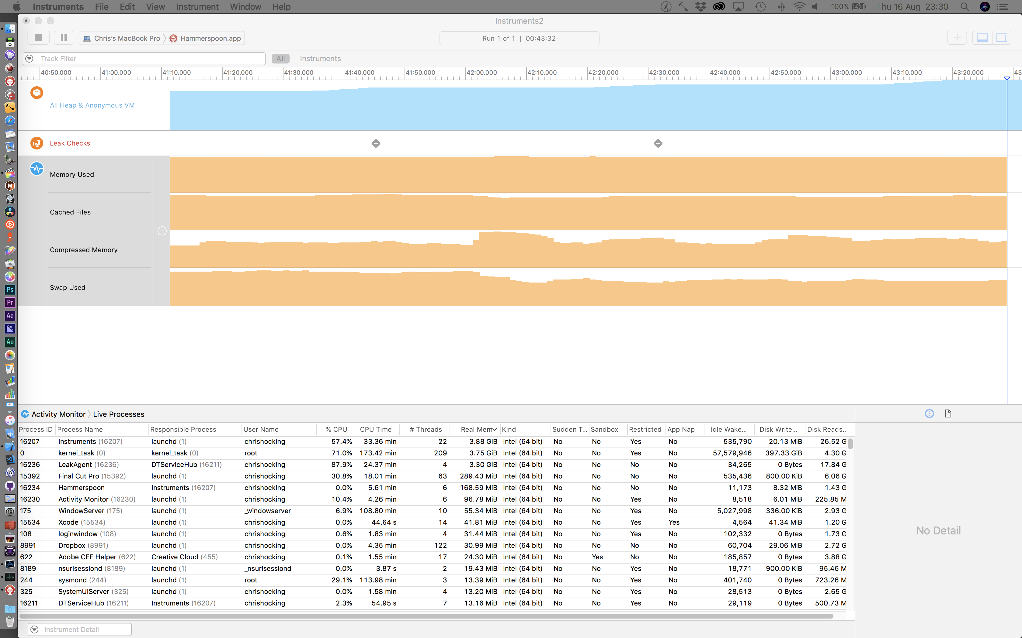1022x638 pixels.
Task: Click the filter icon in the Track Filter field
Action: (x=29, y=58)
